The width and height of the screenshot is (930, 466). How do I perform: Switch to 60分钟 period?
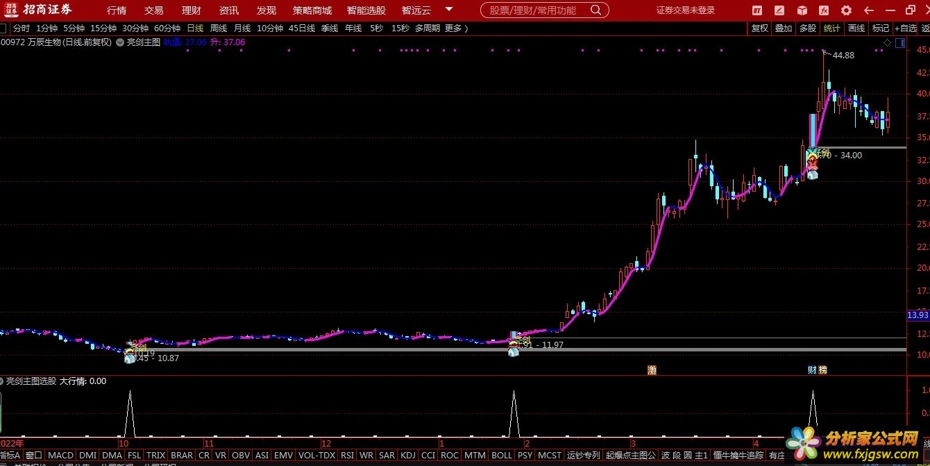[x=167, y=28]
